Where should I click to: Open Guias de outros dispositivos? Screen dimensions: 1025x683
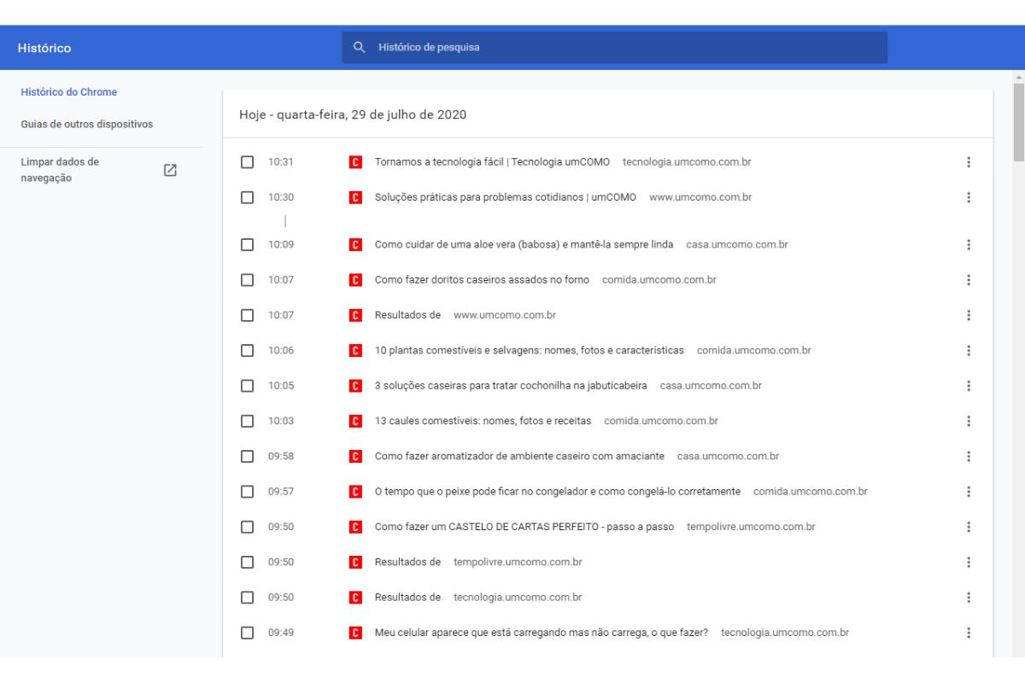click(87, 125)
